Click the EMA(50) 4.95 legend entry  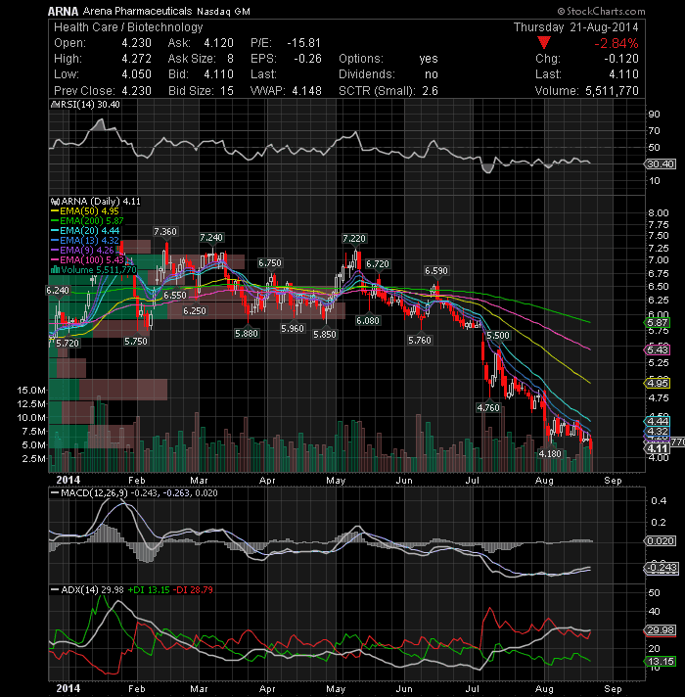pos(89,211)
